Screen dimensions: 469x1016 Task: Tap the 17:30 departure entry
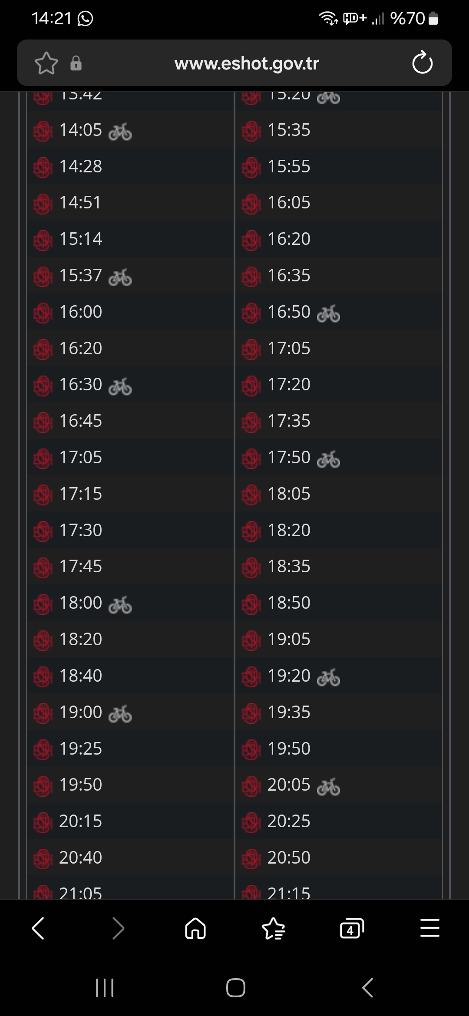[x=81, y=530]
